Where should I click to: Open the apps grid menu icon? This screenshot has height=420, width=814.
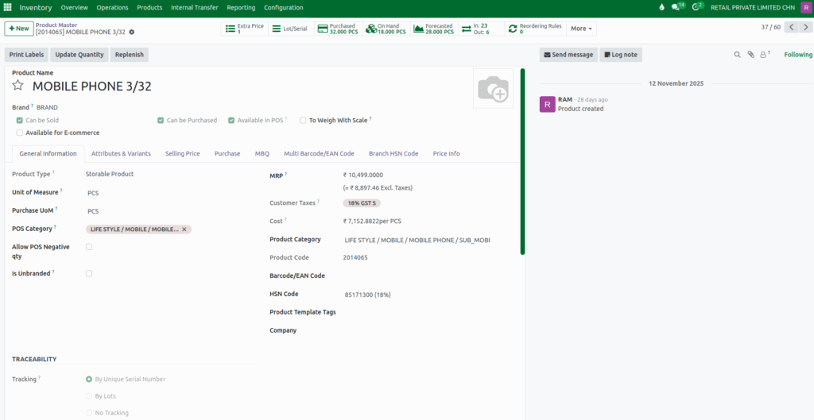point(8,8)
